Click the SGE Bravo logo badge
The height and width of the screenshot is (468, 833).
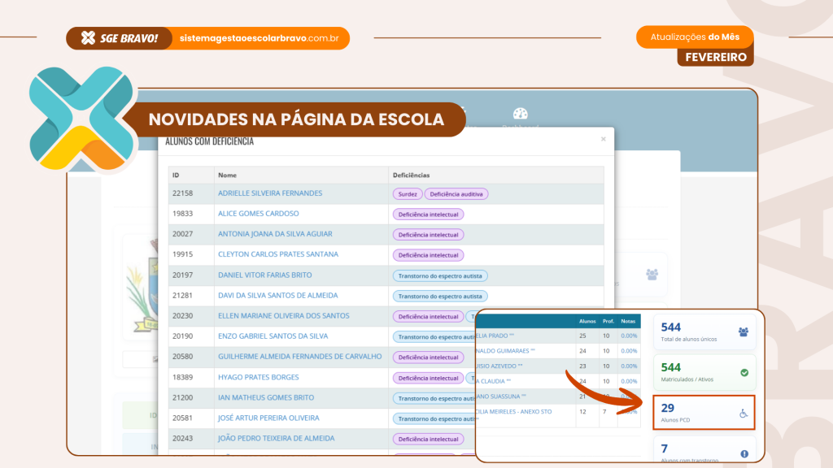(120, 38)
